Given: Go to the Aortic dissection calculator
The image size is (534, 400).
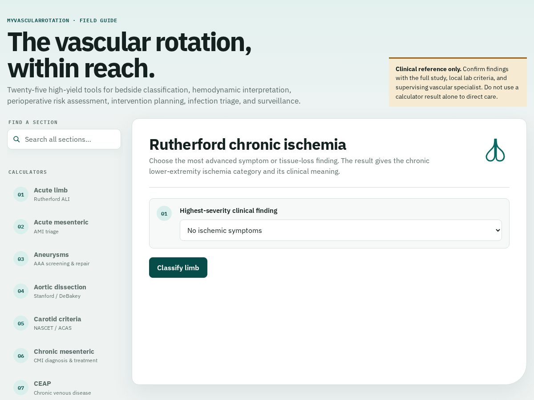Looking at the screenshot, I should click(x=64, y=291).
